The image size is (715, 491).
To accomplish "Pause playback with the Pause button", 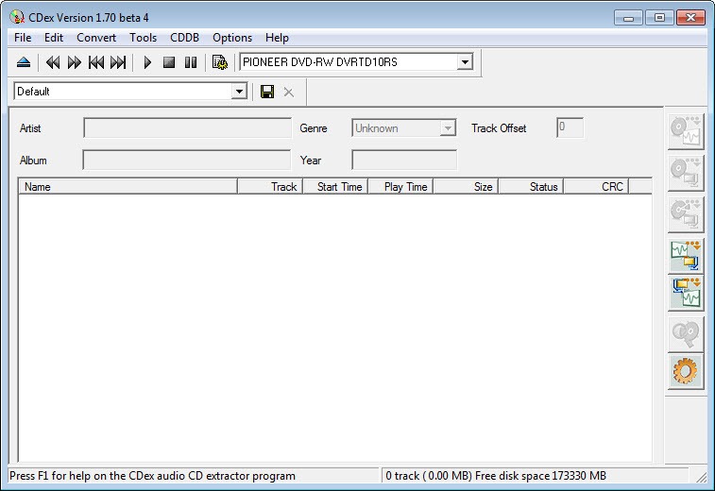I will [x=191, y=62].
